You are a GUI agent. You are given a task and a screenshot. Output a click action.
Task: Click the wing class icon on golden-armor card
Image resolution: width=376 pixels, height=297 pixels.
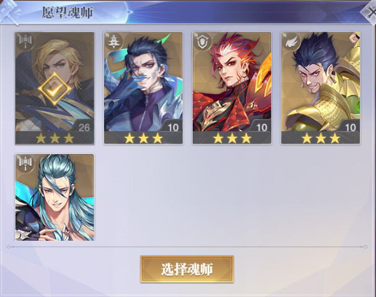(x=291, y=41)
